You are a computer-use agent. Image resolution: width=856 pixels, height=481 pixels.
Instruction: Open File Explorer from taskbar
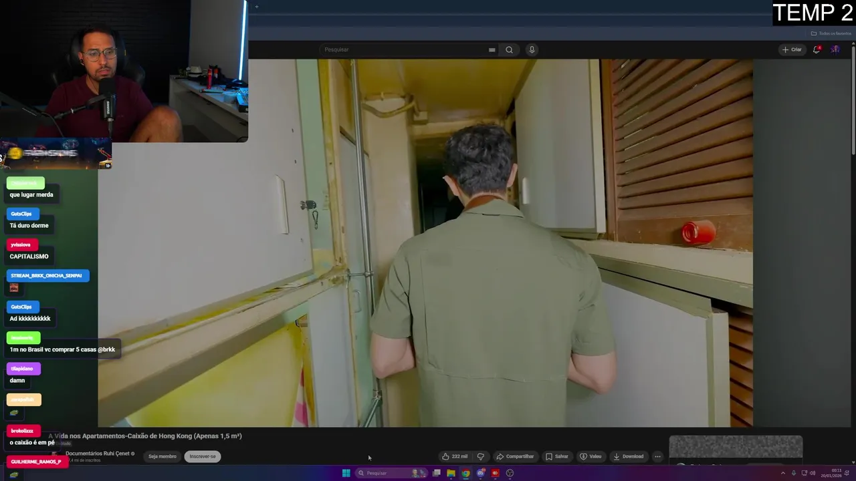451,473
